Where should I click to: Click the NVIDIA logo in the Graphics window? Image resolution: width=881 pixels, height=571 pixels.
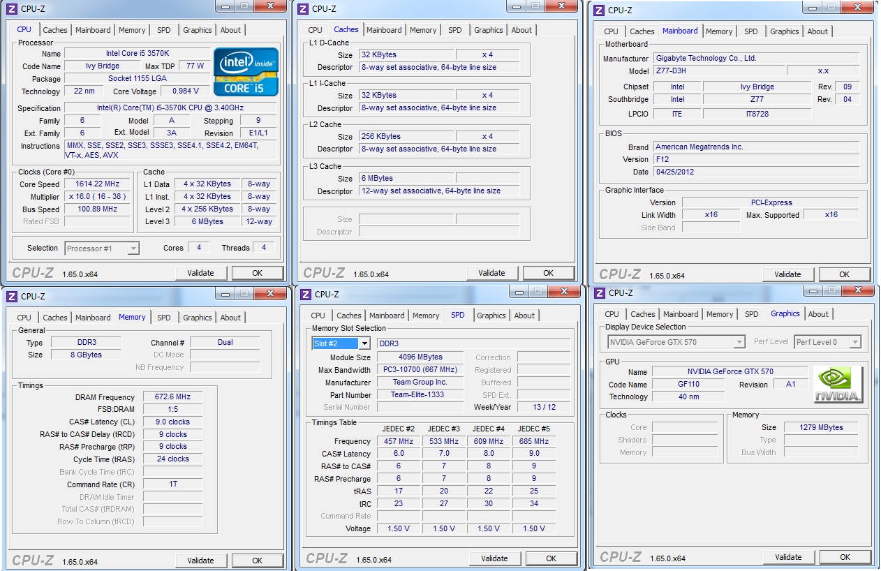pyautogui.click(x=838, y=385)
